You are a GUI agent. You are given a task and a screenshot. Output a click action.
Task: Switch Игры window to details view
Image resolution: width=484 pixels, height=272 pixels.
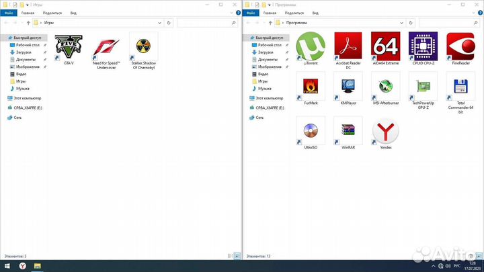[230, 256]
